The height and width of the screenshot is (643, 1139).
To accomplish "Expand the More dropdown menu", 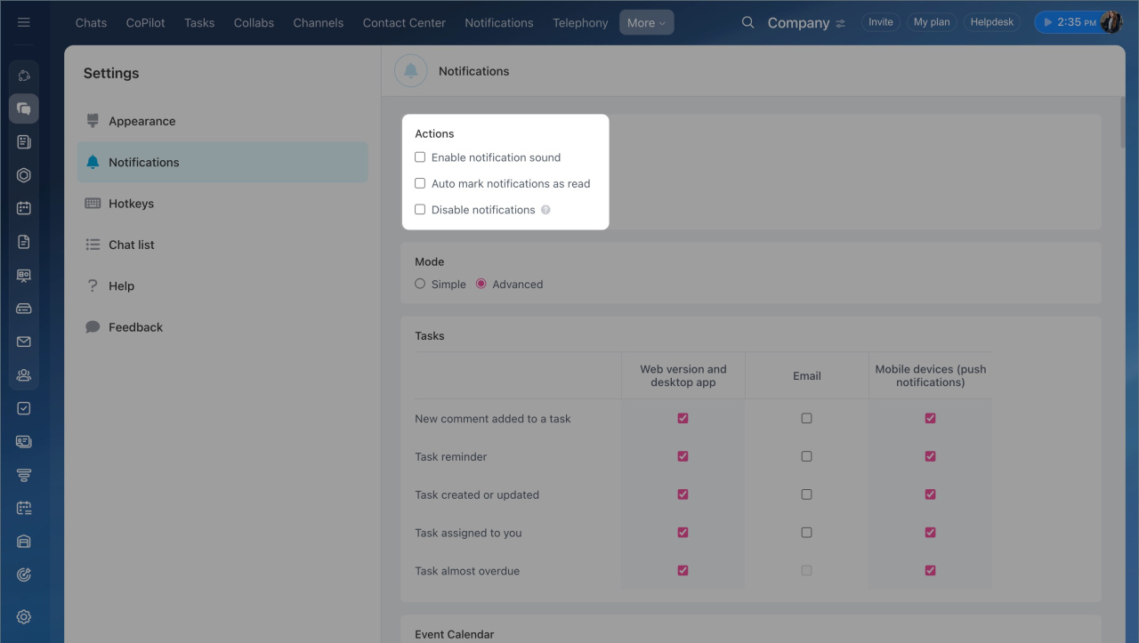I will pyautogui.click(x=646, y=23).
